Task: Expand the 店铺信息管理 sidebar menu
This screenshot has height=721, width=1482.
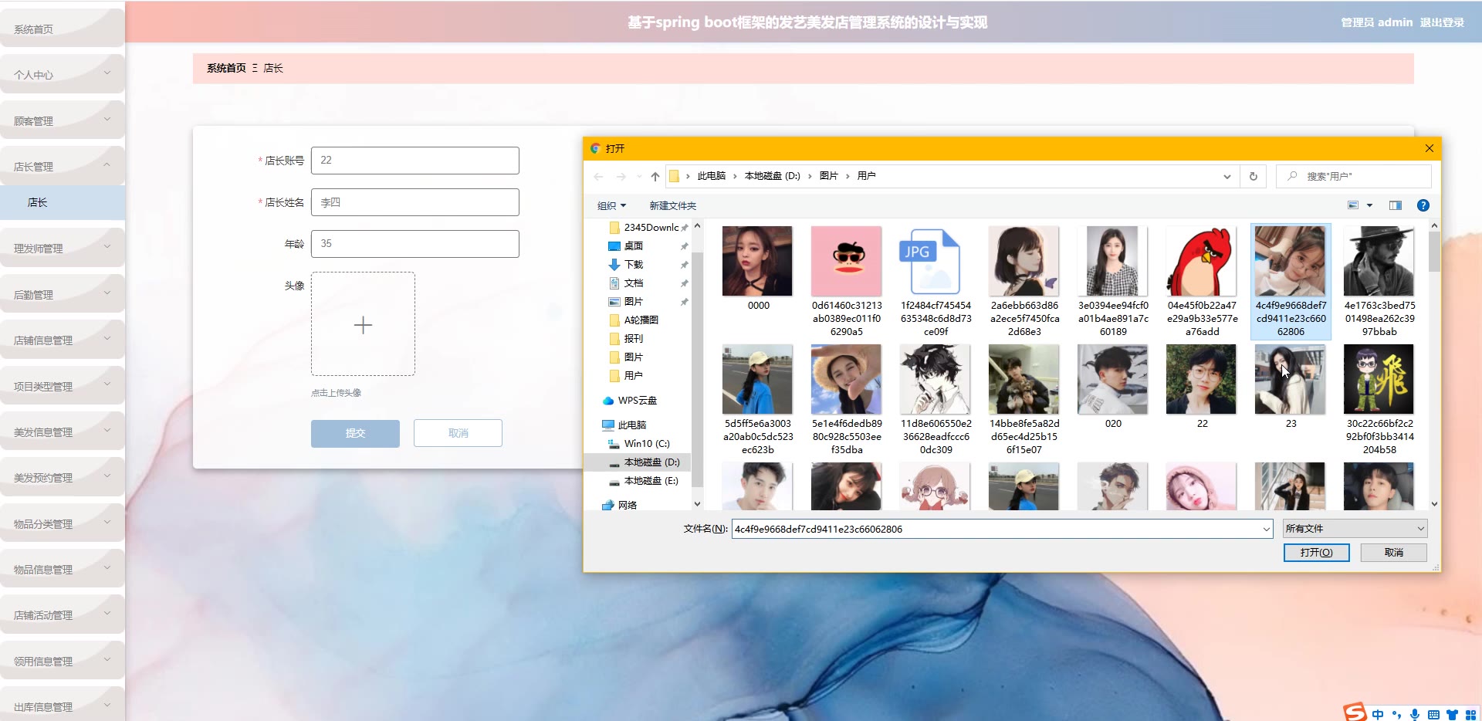Action: pyautogui.click(x=63, y=340)
